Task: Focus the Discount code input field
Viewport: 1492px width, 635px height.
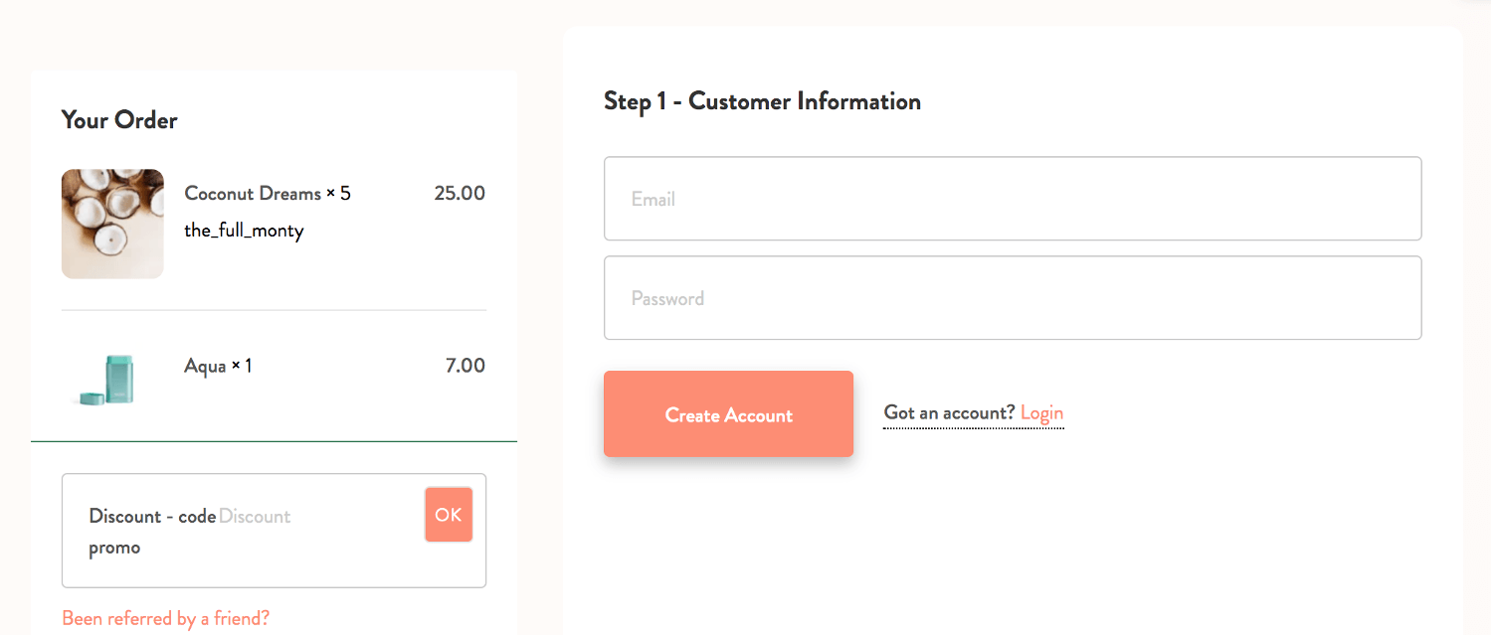Action: tap(316, 517)
